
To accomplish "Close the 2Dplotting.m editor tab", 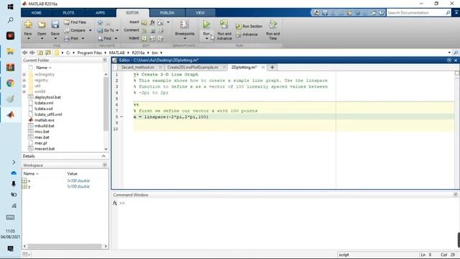I will click(263, 67).
